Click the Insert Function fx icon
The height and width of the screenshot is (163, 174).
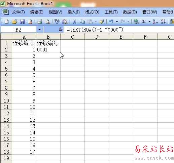click(x=61, y=30)
